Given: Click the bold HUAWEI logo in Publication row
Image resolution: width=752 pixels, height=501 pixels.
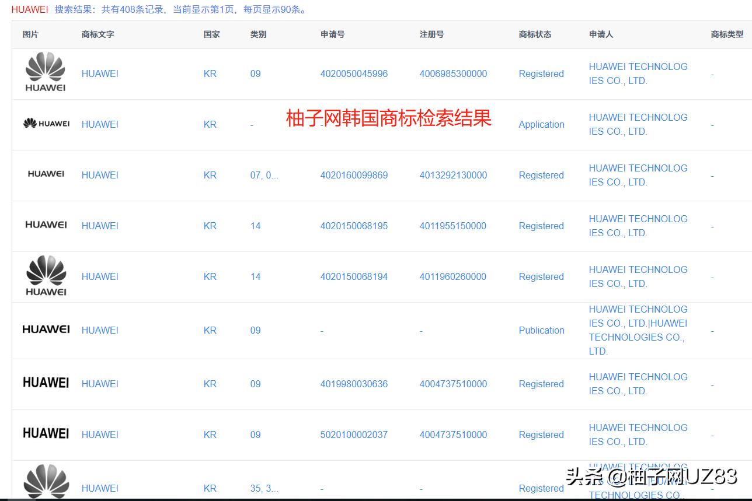Looking at the screenshot, I should tap(46, 330).
